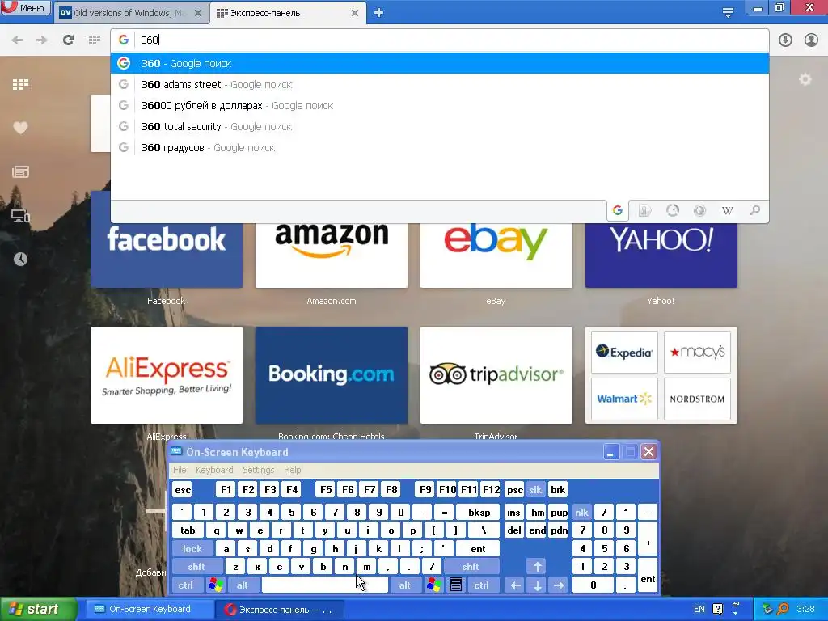The image size is (828, 621).
Task: Open the Amazon speed dial tile
Action: click(331, 255)
